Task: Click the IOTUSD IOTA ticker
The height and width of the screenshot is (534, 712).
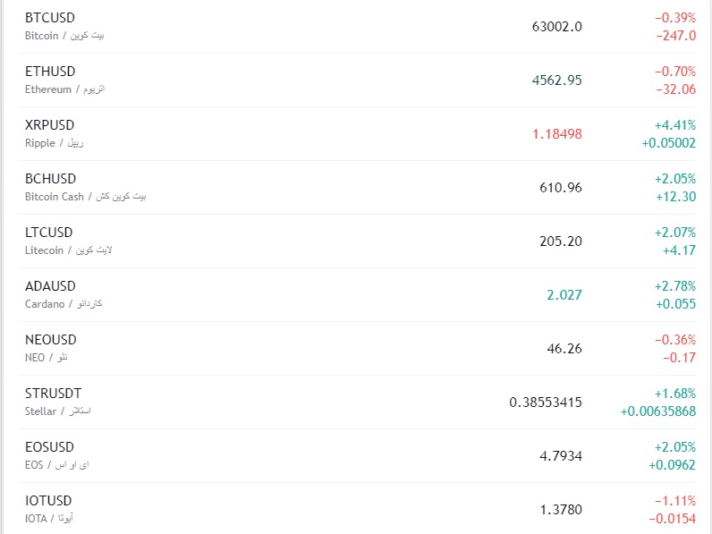Action: coord(48,501)
